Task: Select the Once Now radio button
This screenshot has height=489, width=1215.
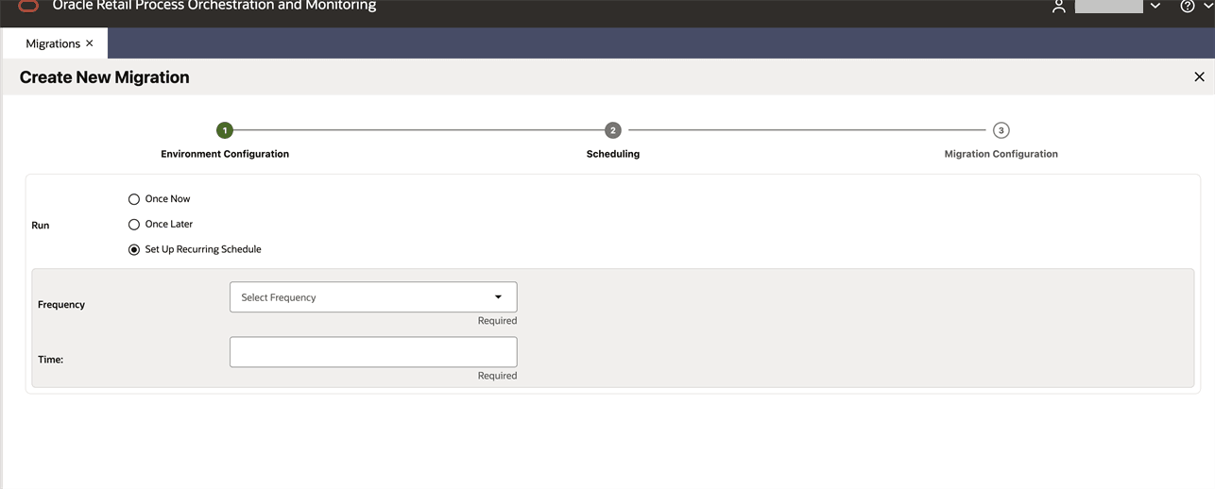Action: (134, 199)
